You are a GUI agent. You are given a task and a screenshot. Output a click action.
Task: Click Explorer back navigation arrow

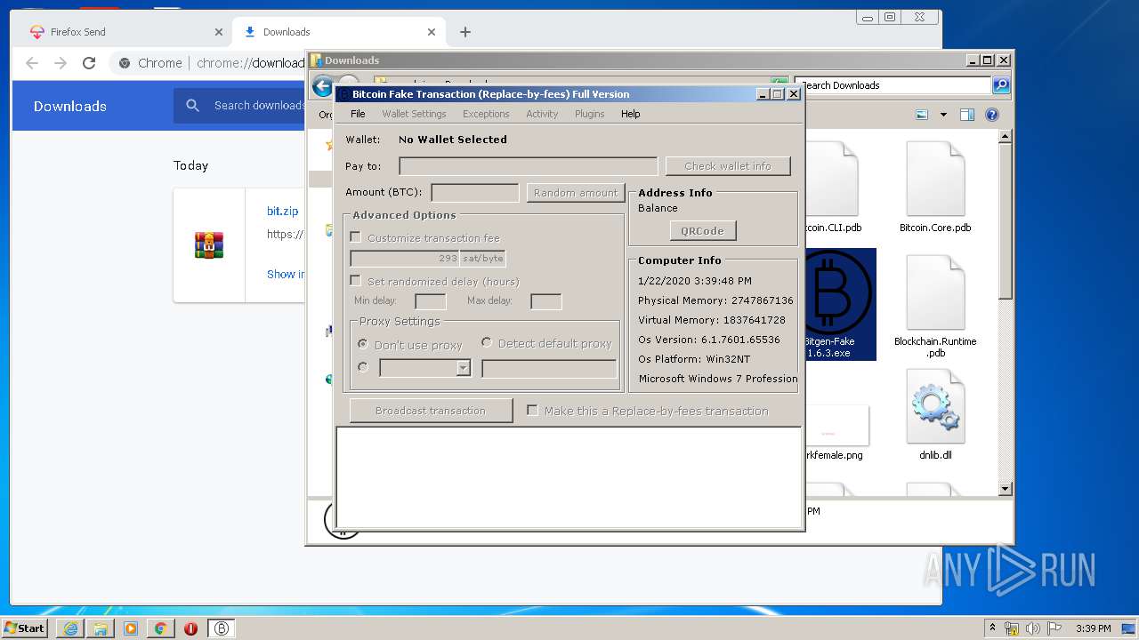(322, 86)
